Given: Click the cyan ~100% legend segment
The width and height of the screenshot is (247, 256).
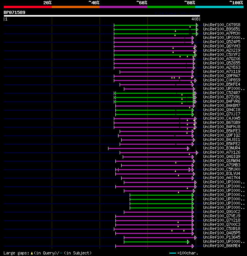Looking at the screenshot, I should pyautogui.click(x=219, y=7).
